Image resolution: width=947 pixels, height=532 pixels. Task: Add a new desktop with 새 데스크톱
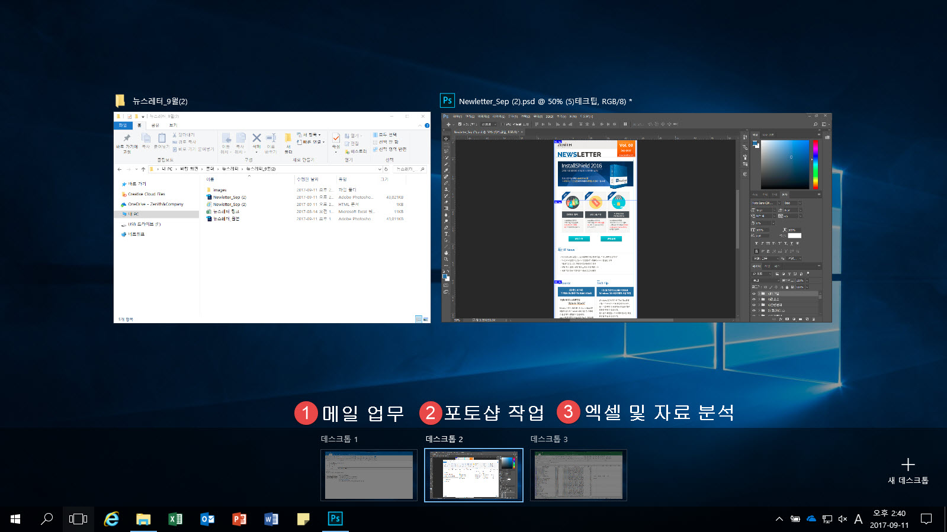[x=908, y=470]
